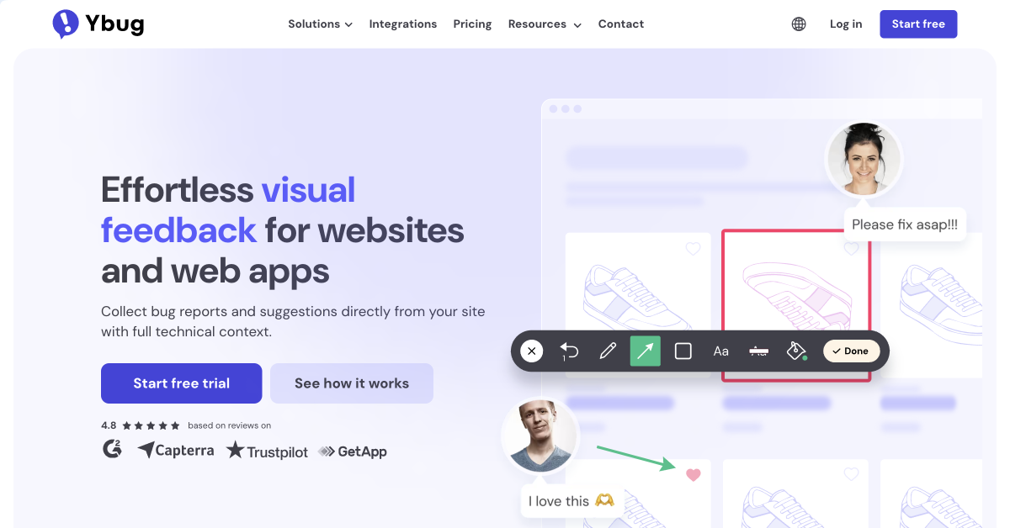Select the strikethrough blur text tool
This screenshot has height=528, width=1010.
click(x=758, y=351)
